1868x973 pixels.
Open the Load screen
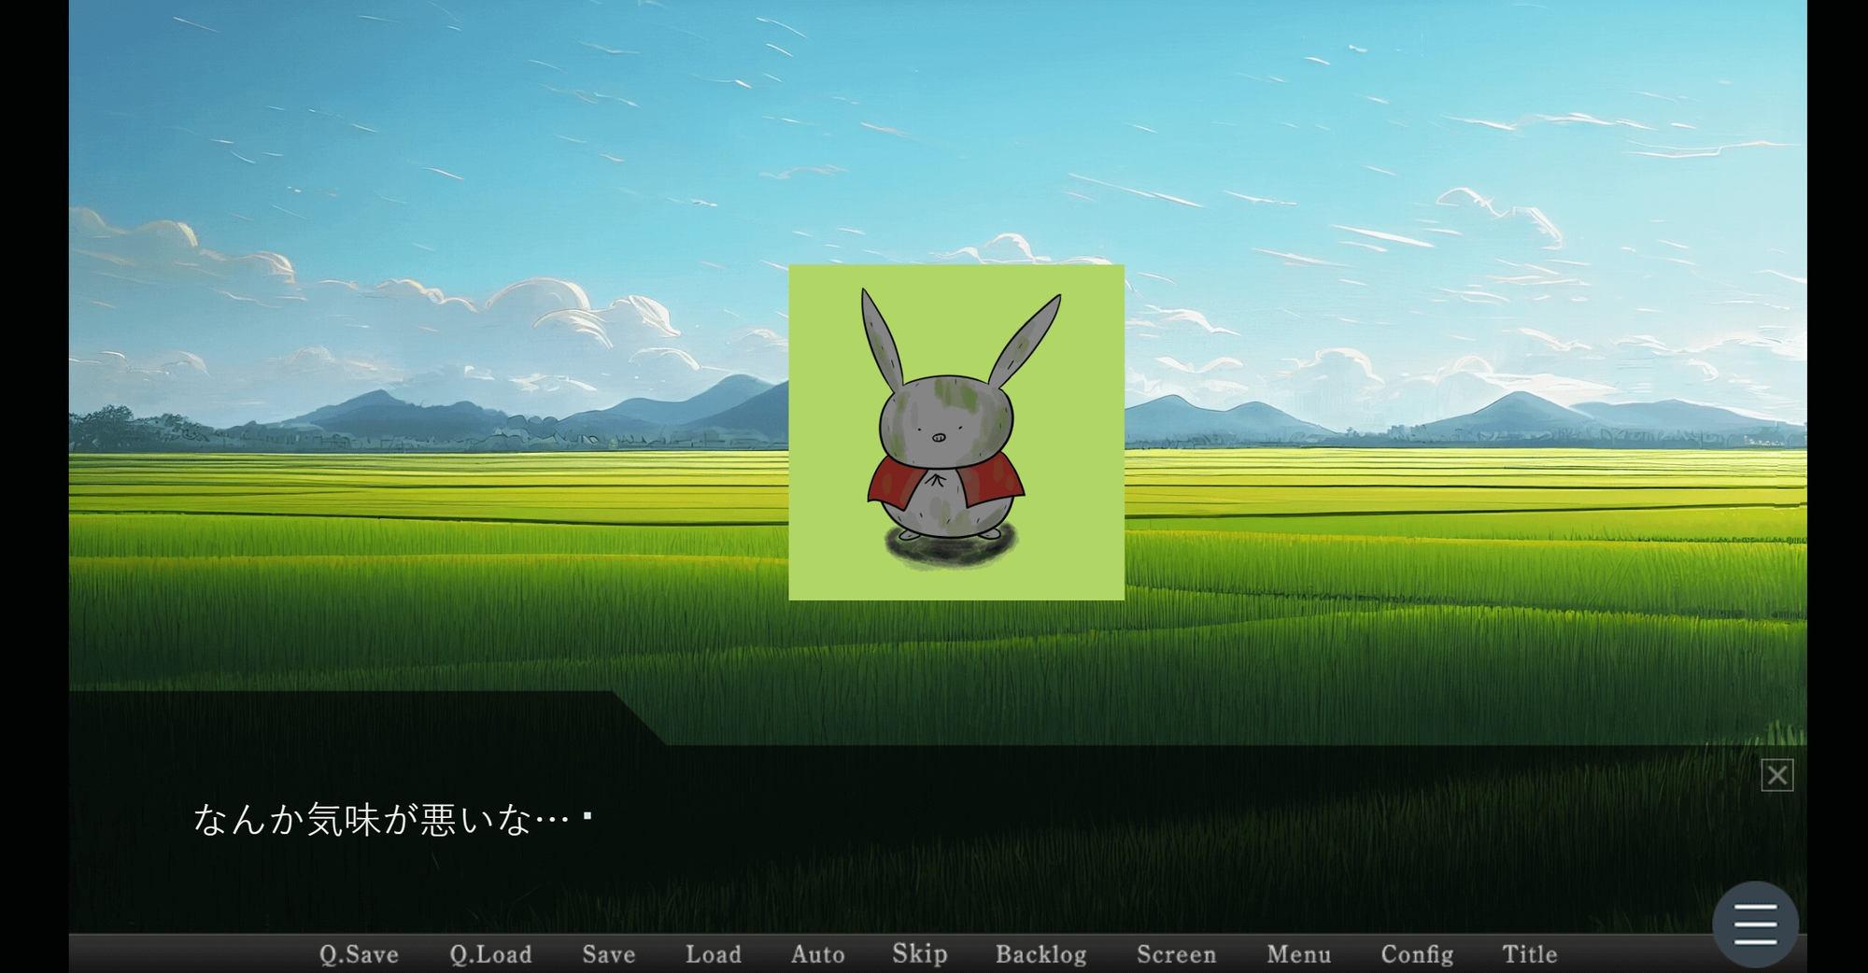pos(714,953)
